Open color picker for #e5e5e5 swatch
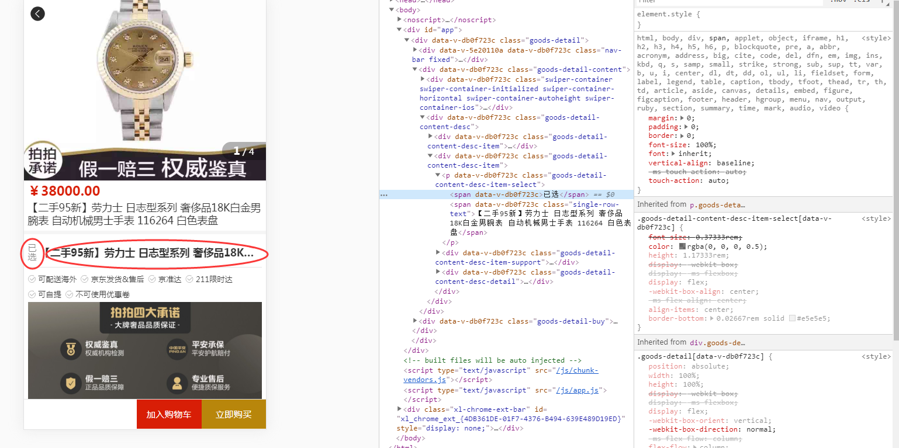The width and height of the screenshot is (899, 448). pyautogui.click(x=792, y=319)
